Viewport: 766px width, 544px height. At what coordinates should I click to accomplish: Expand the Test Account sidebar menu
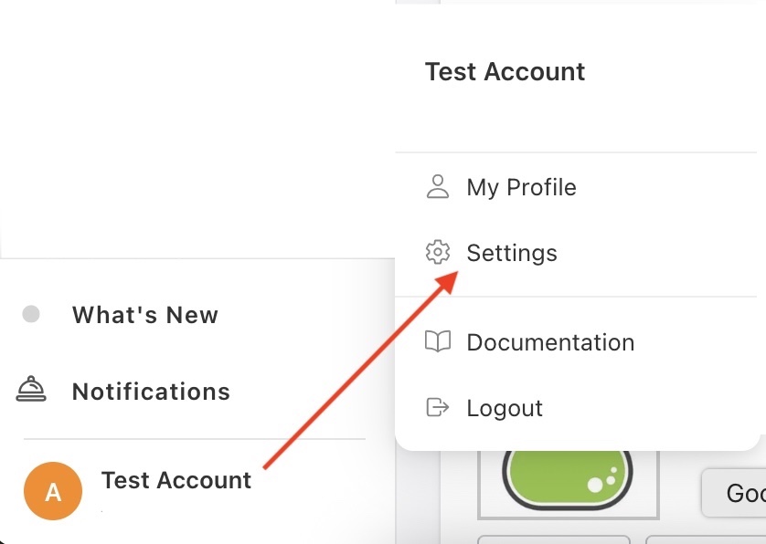click(x=176, y=480)
